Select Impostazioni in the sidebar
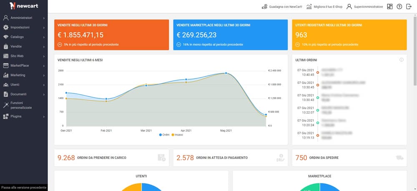 coord(24,27)
